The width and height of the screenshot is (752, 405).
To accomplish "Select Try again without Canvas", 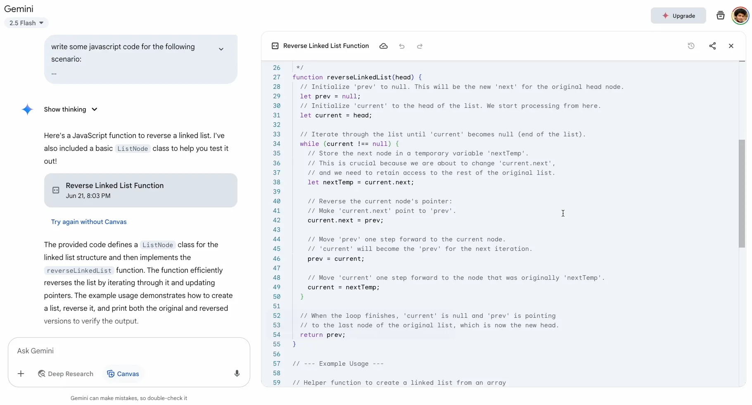I will [x=89, y=222].
